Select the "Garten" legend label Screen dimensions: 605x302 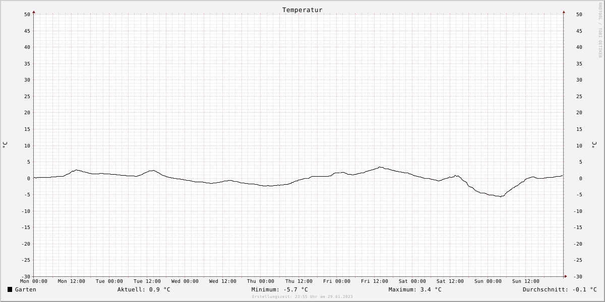(x=25, y=289)
